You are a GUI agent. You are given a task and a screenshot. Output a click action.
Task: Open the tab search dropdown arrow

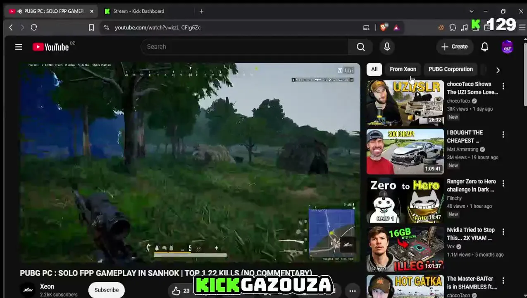click(472, 11)
